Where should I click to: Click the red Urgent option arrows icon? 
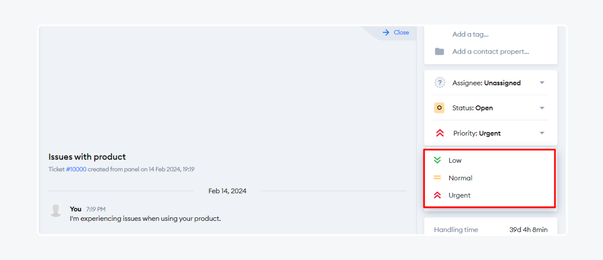click(437, 195)
